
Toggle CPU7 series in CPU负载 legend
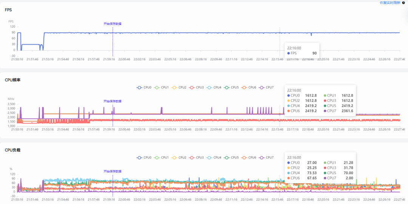pyautogui.click(x=266, y=158)
